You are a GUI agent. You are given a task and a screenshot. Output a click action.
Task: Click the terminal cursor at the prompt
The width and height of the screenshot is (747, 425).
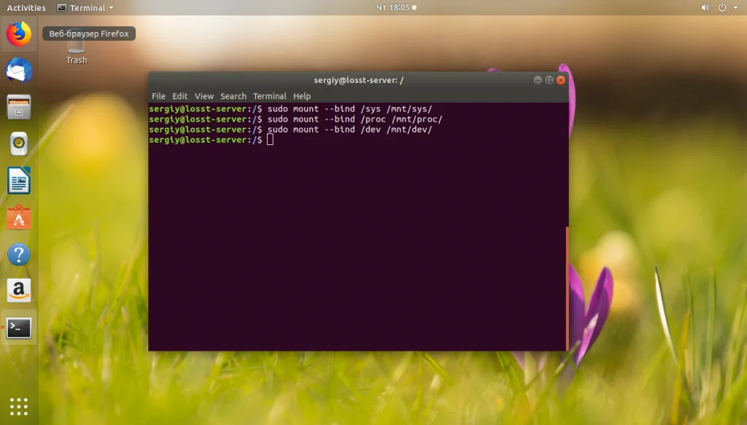tap(270, 139)
